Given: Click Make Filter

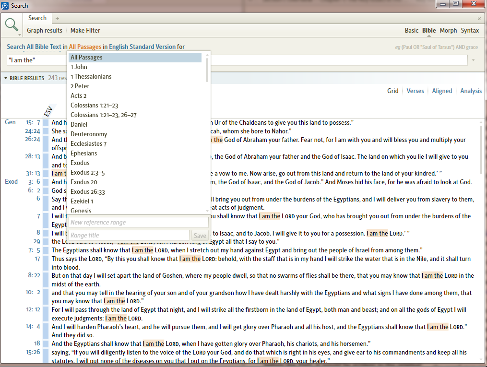Looking at the screenshot, I should tap(85, 30).
